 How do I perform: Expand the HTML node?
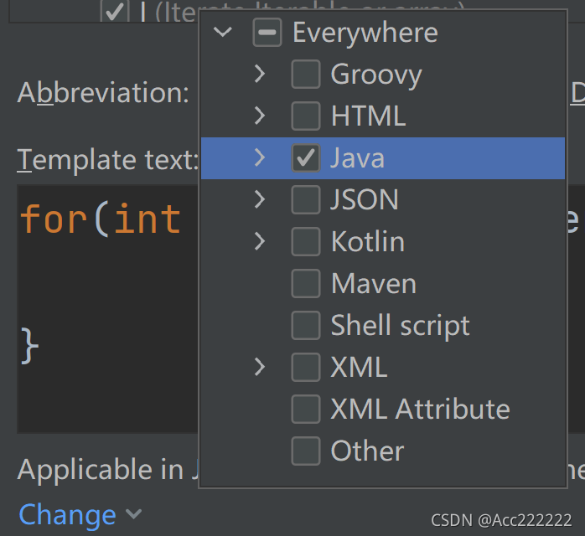[260, 116]
